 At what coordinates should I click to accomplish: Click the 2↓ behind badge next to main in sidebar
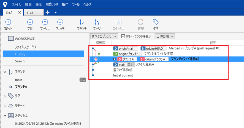83,80
